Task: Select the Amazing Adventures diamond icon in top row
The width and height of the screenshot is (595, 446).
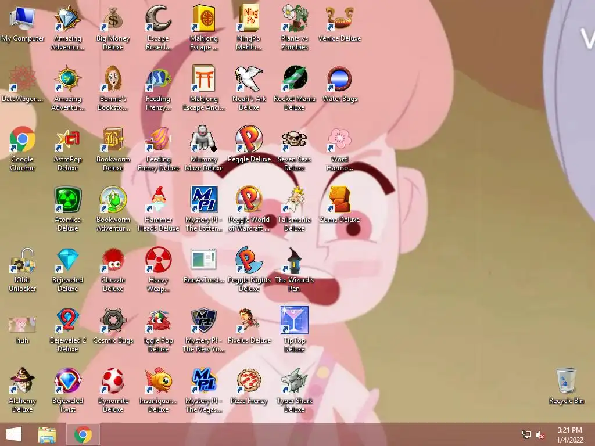Action: coord(67,18)
